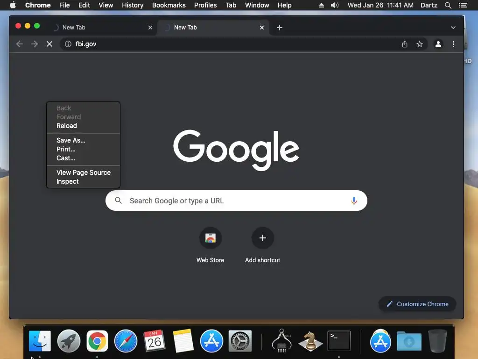
Task: Choose Inspect from the context menu
Action: (67, 181)
